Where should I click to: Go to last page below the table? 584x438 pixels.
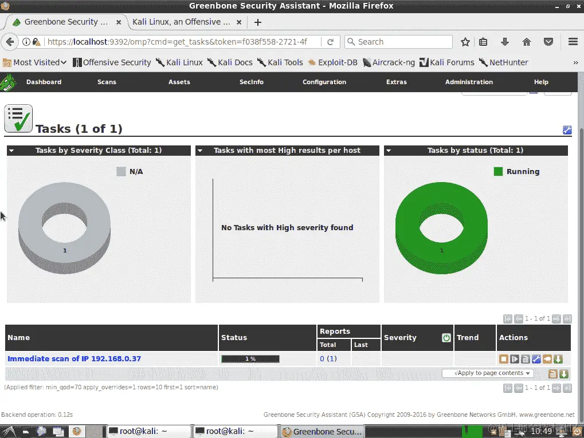click(567, 388)
